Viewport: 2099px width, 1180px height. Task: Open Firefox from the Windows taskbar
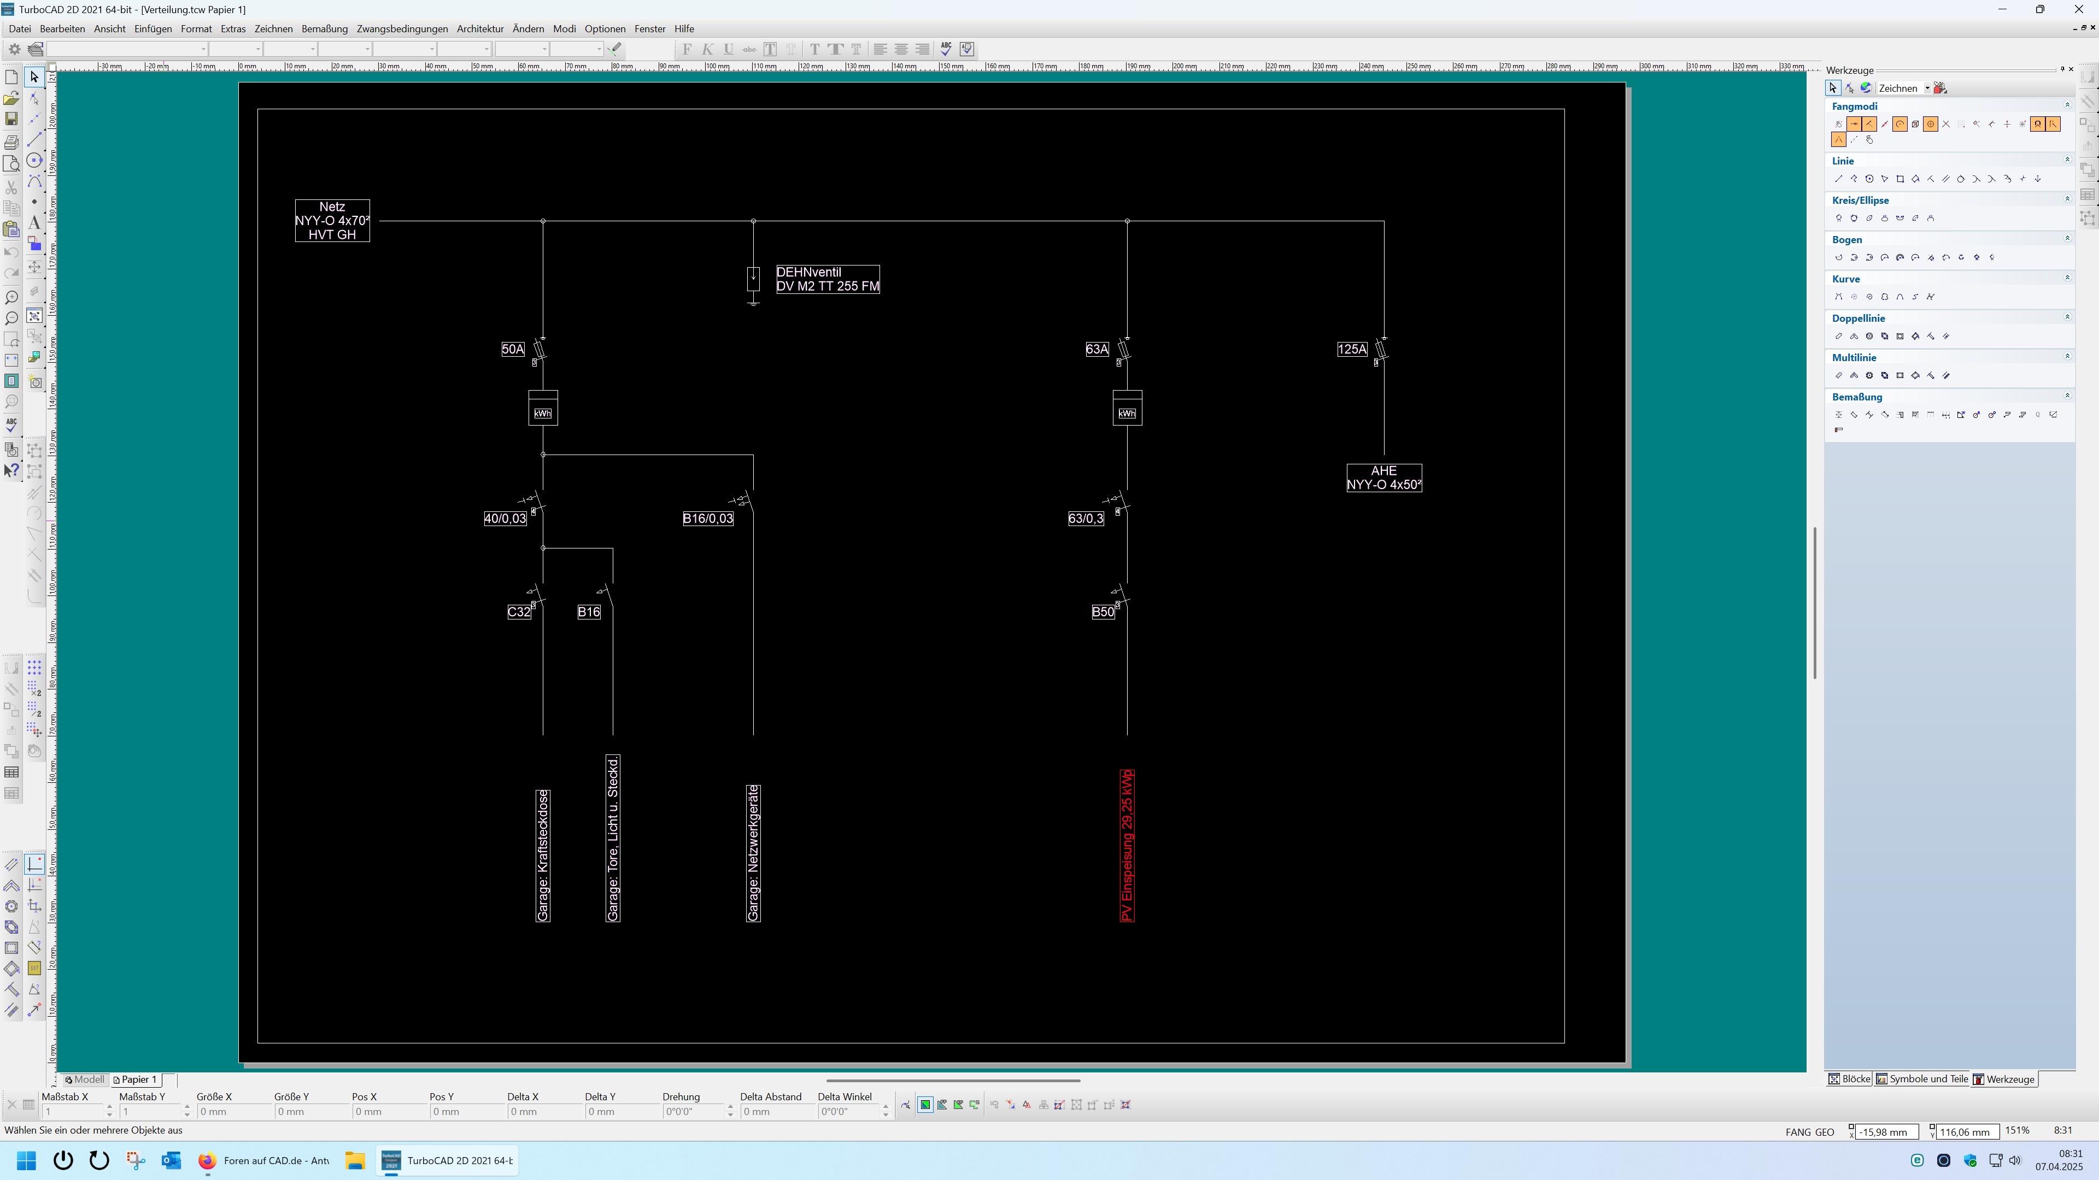207,1161
